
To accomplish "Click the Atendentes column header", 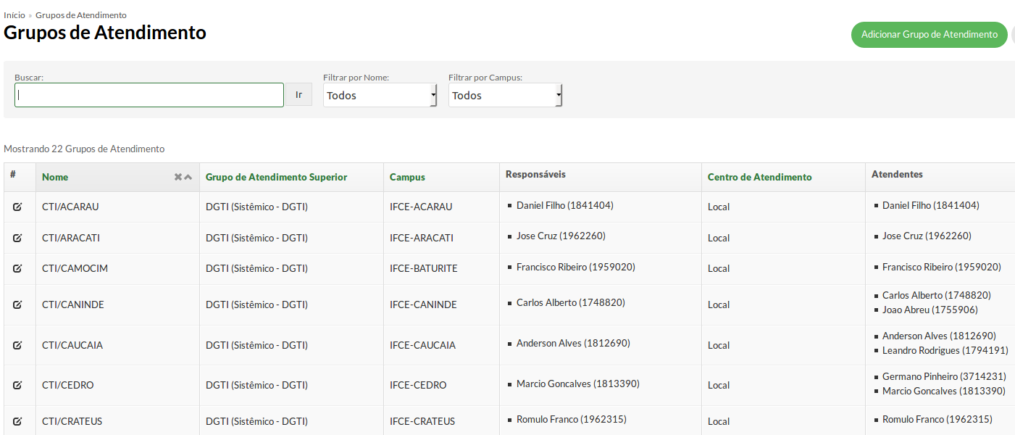I will tap(897, 174).
